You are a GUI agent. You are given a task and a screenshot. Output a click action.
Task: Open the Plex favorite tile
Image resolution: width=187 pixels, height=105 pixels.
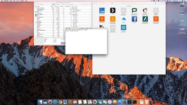coord(113,10)
